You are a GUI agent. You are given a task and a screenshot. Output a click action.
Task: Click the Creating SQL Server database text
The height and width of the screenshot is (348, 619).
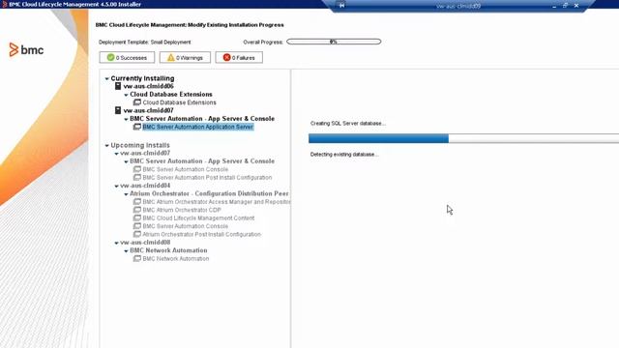click(348, 124)
